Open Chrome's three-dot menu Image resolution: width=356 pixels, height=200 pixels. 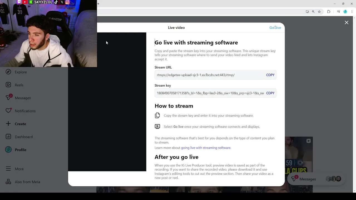pos(352,12)
